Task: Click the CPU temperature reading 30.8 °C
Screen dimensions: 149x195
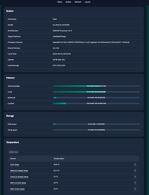Action: [x=56, y=165]
